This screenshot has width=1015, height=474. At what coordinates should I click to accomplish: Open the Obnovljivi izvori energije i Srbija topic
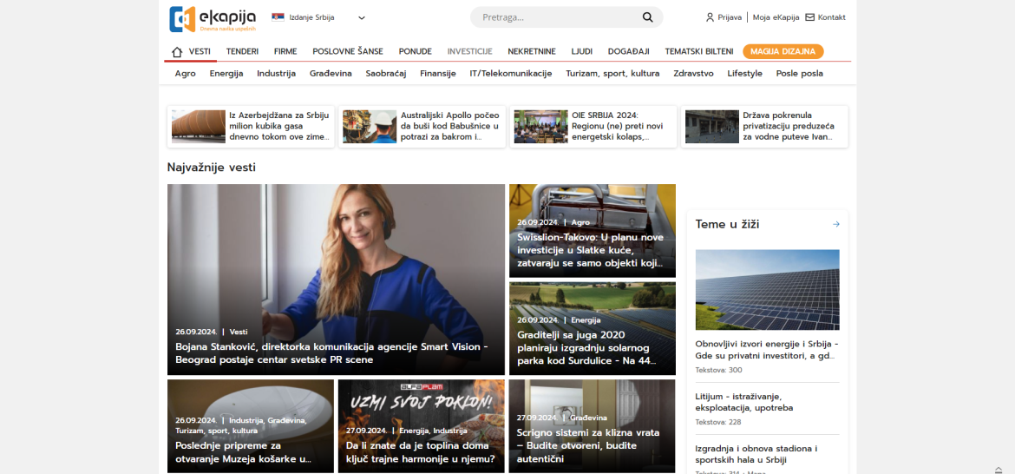[x=767, y=349]
